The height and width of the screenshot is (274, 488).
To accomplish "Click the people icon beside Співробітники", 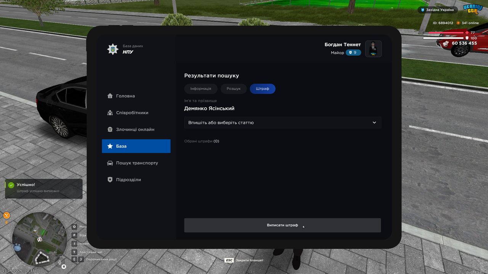I will 110,113.
